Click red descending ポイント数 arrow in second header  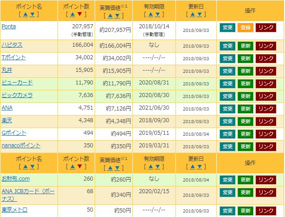pyautogui.click(x=79, y=167)
